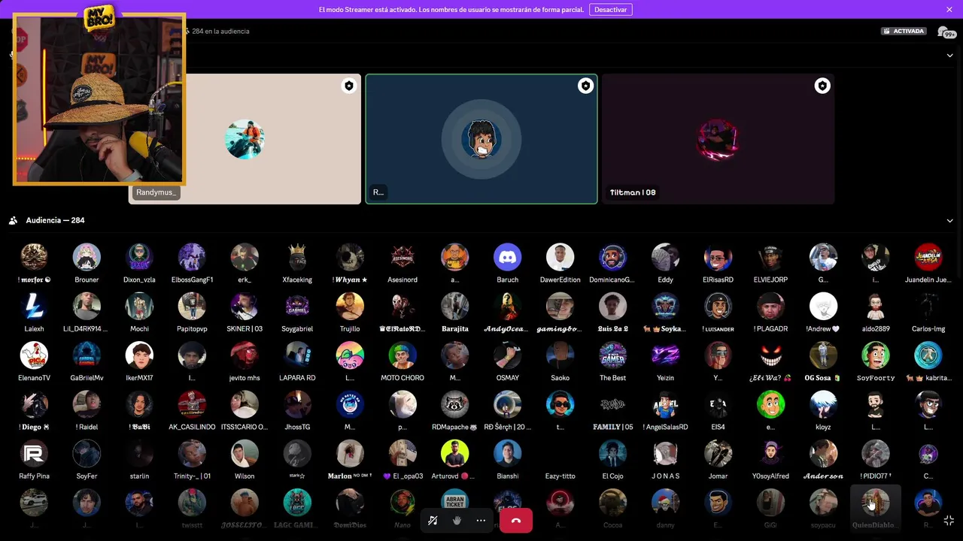The image size is (963, 541).
Task: Open IkerMX17's avatar
Action: click(139, 355)
